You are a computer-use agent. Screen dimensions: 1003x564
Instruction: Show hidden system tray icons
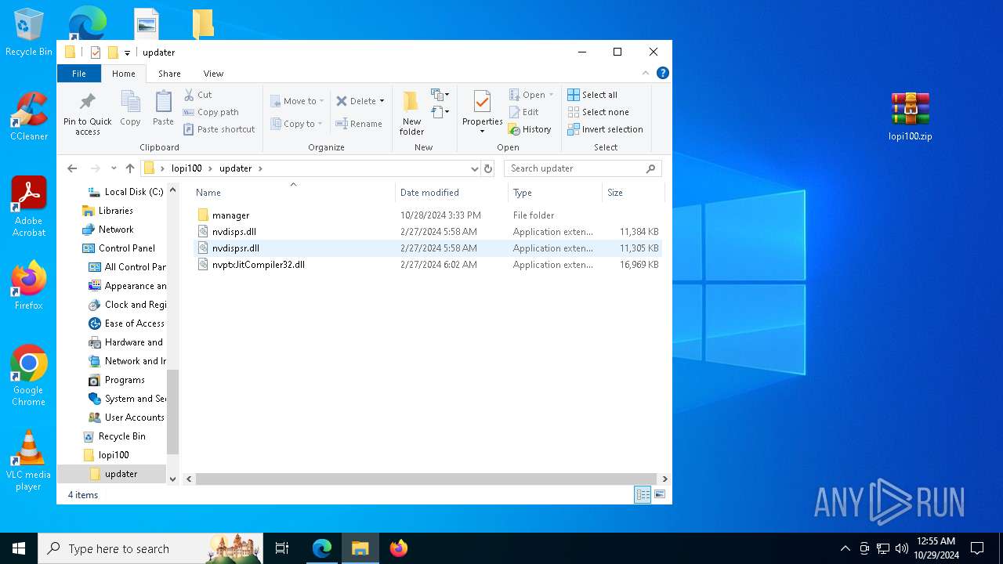(845, 548)
